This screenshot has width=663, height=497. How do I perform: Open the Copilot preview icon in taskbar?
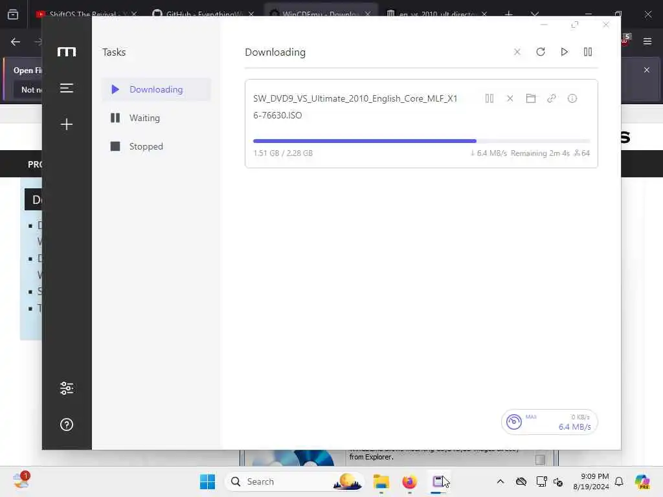click(642, 481)
